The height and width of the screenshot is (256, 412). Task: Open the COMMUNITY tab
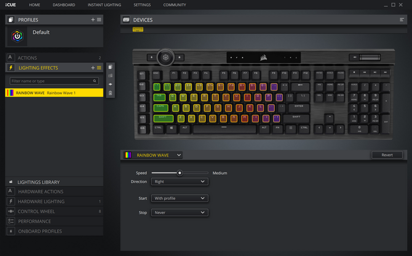[175, 5]
